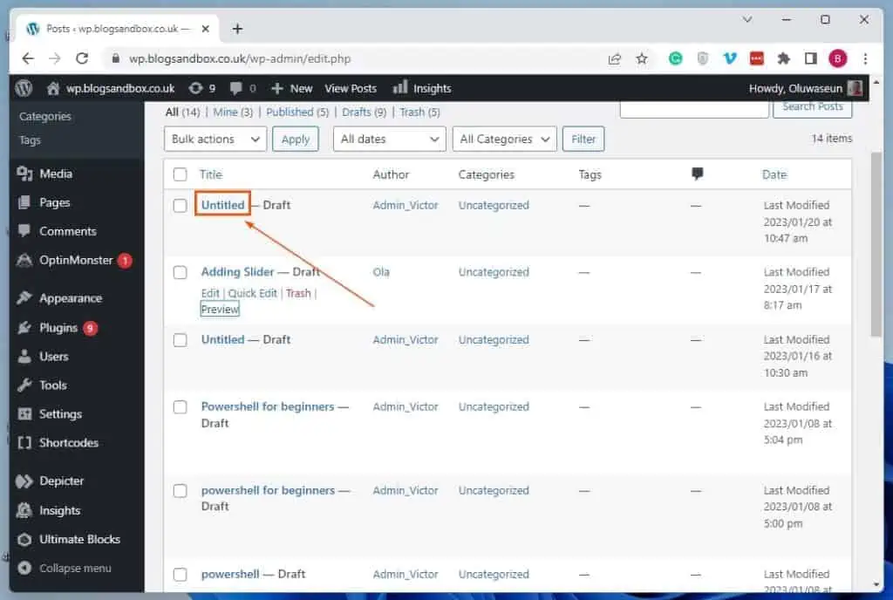Image resolution: width=893 pixels, height=600 pixels.
Task: Expand the All dates dropdown
Action: point(389,139)
